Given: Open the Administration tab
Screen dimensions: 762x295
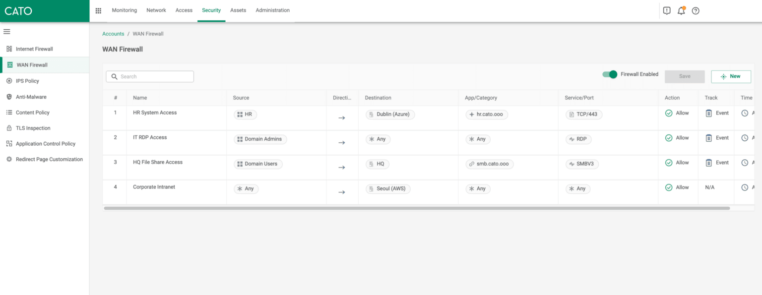Looking at the screenshot, I should tap(272, 10).
